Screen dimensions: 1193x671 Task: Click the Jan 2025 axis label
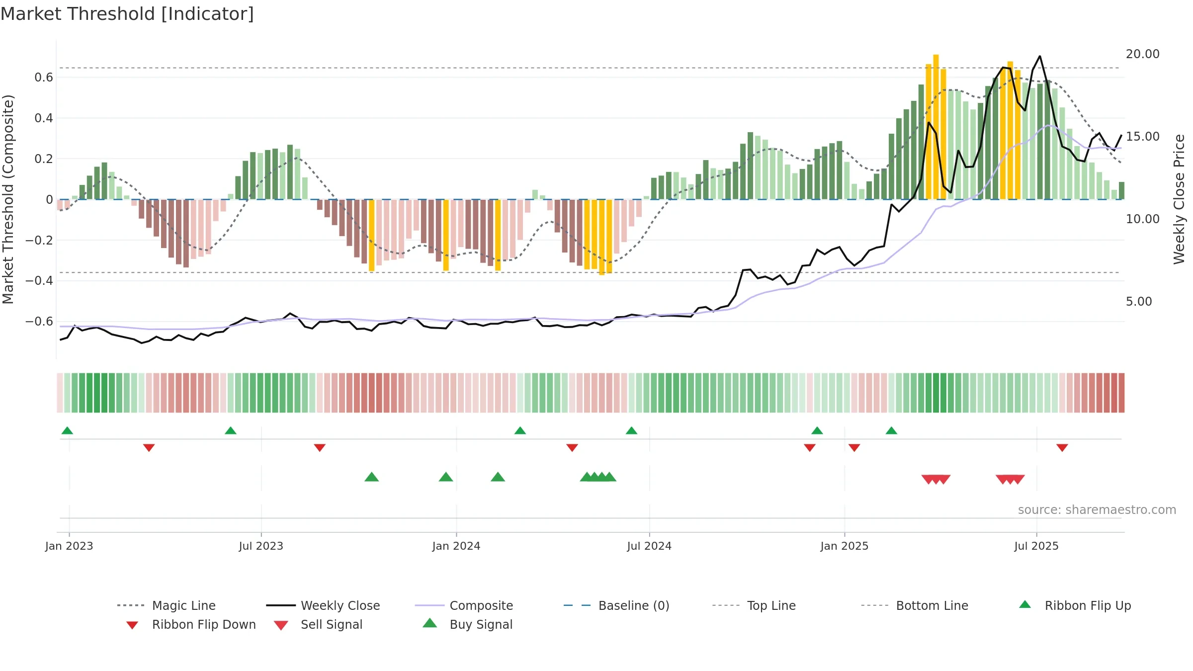point(845,546)
